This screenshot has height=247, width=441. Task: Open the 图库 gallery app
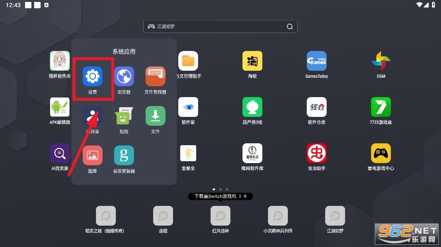[93, 156]
